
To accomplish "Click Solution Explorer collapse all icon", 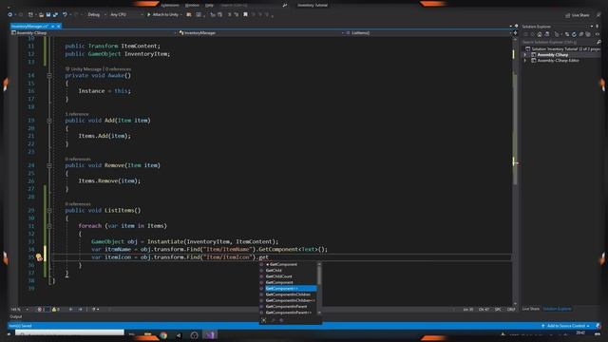I will [x=581, y=34].
